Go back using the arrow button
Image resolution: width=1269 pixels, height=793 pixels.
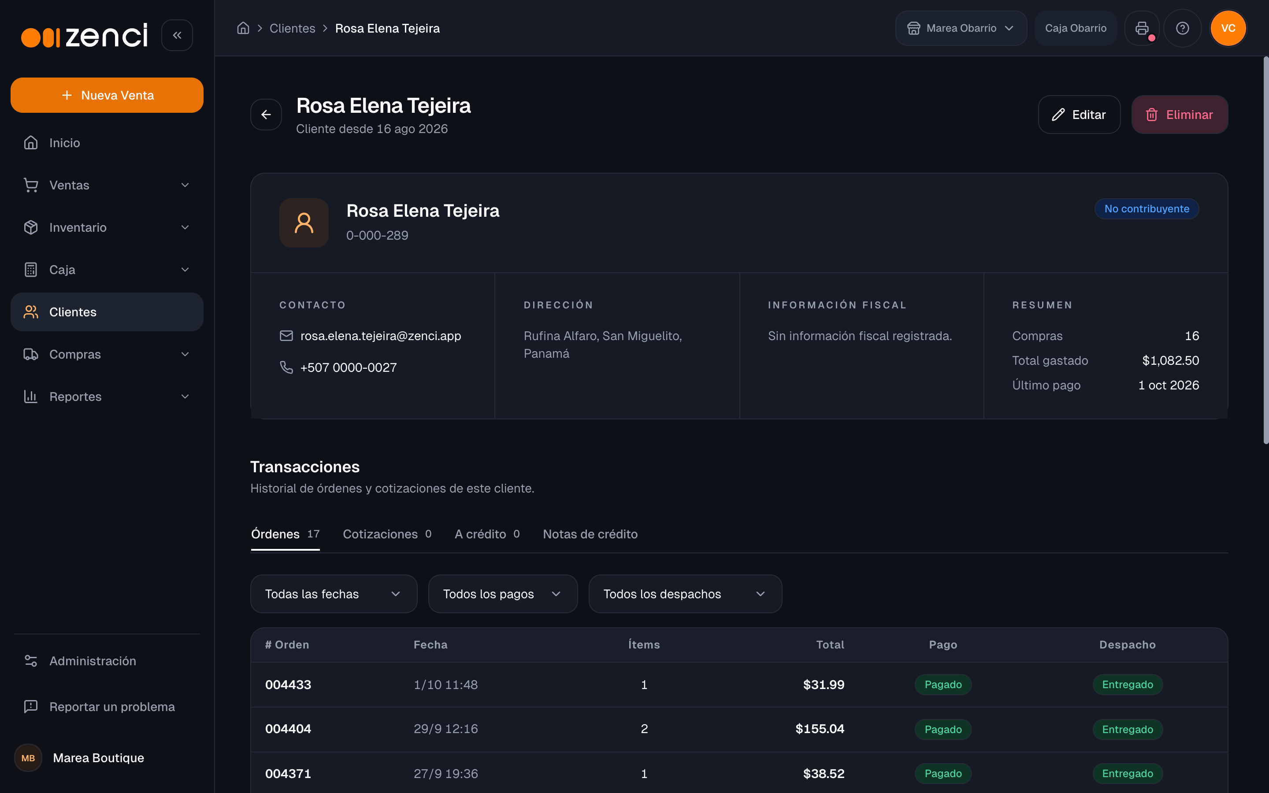tap(266, 115)
